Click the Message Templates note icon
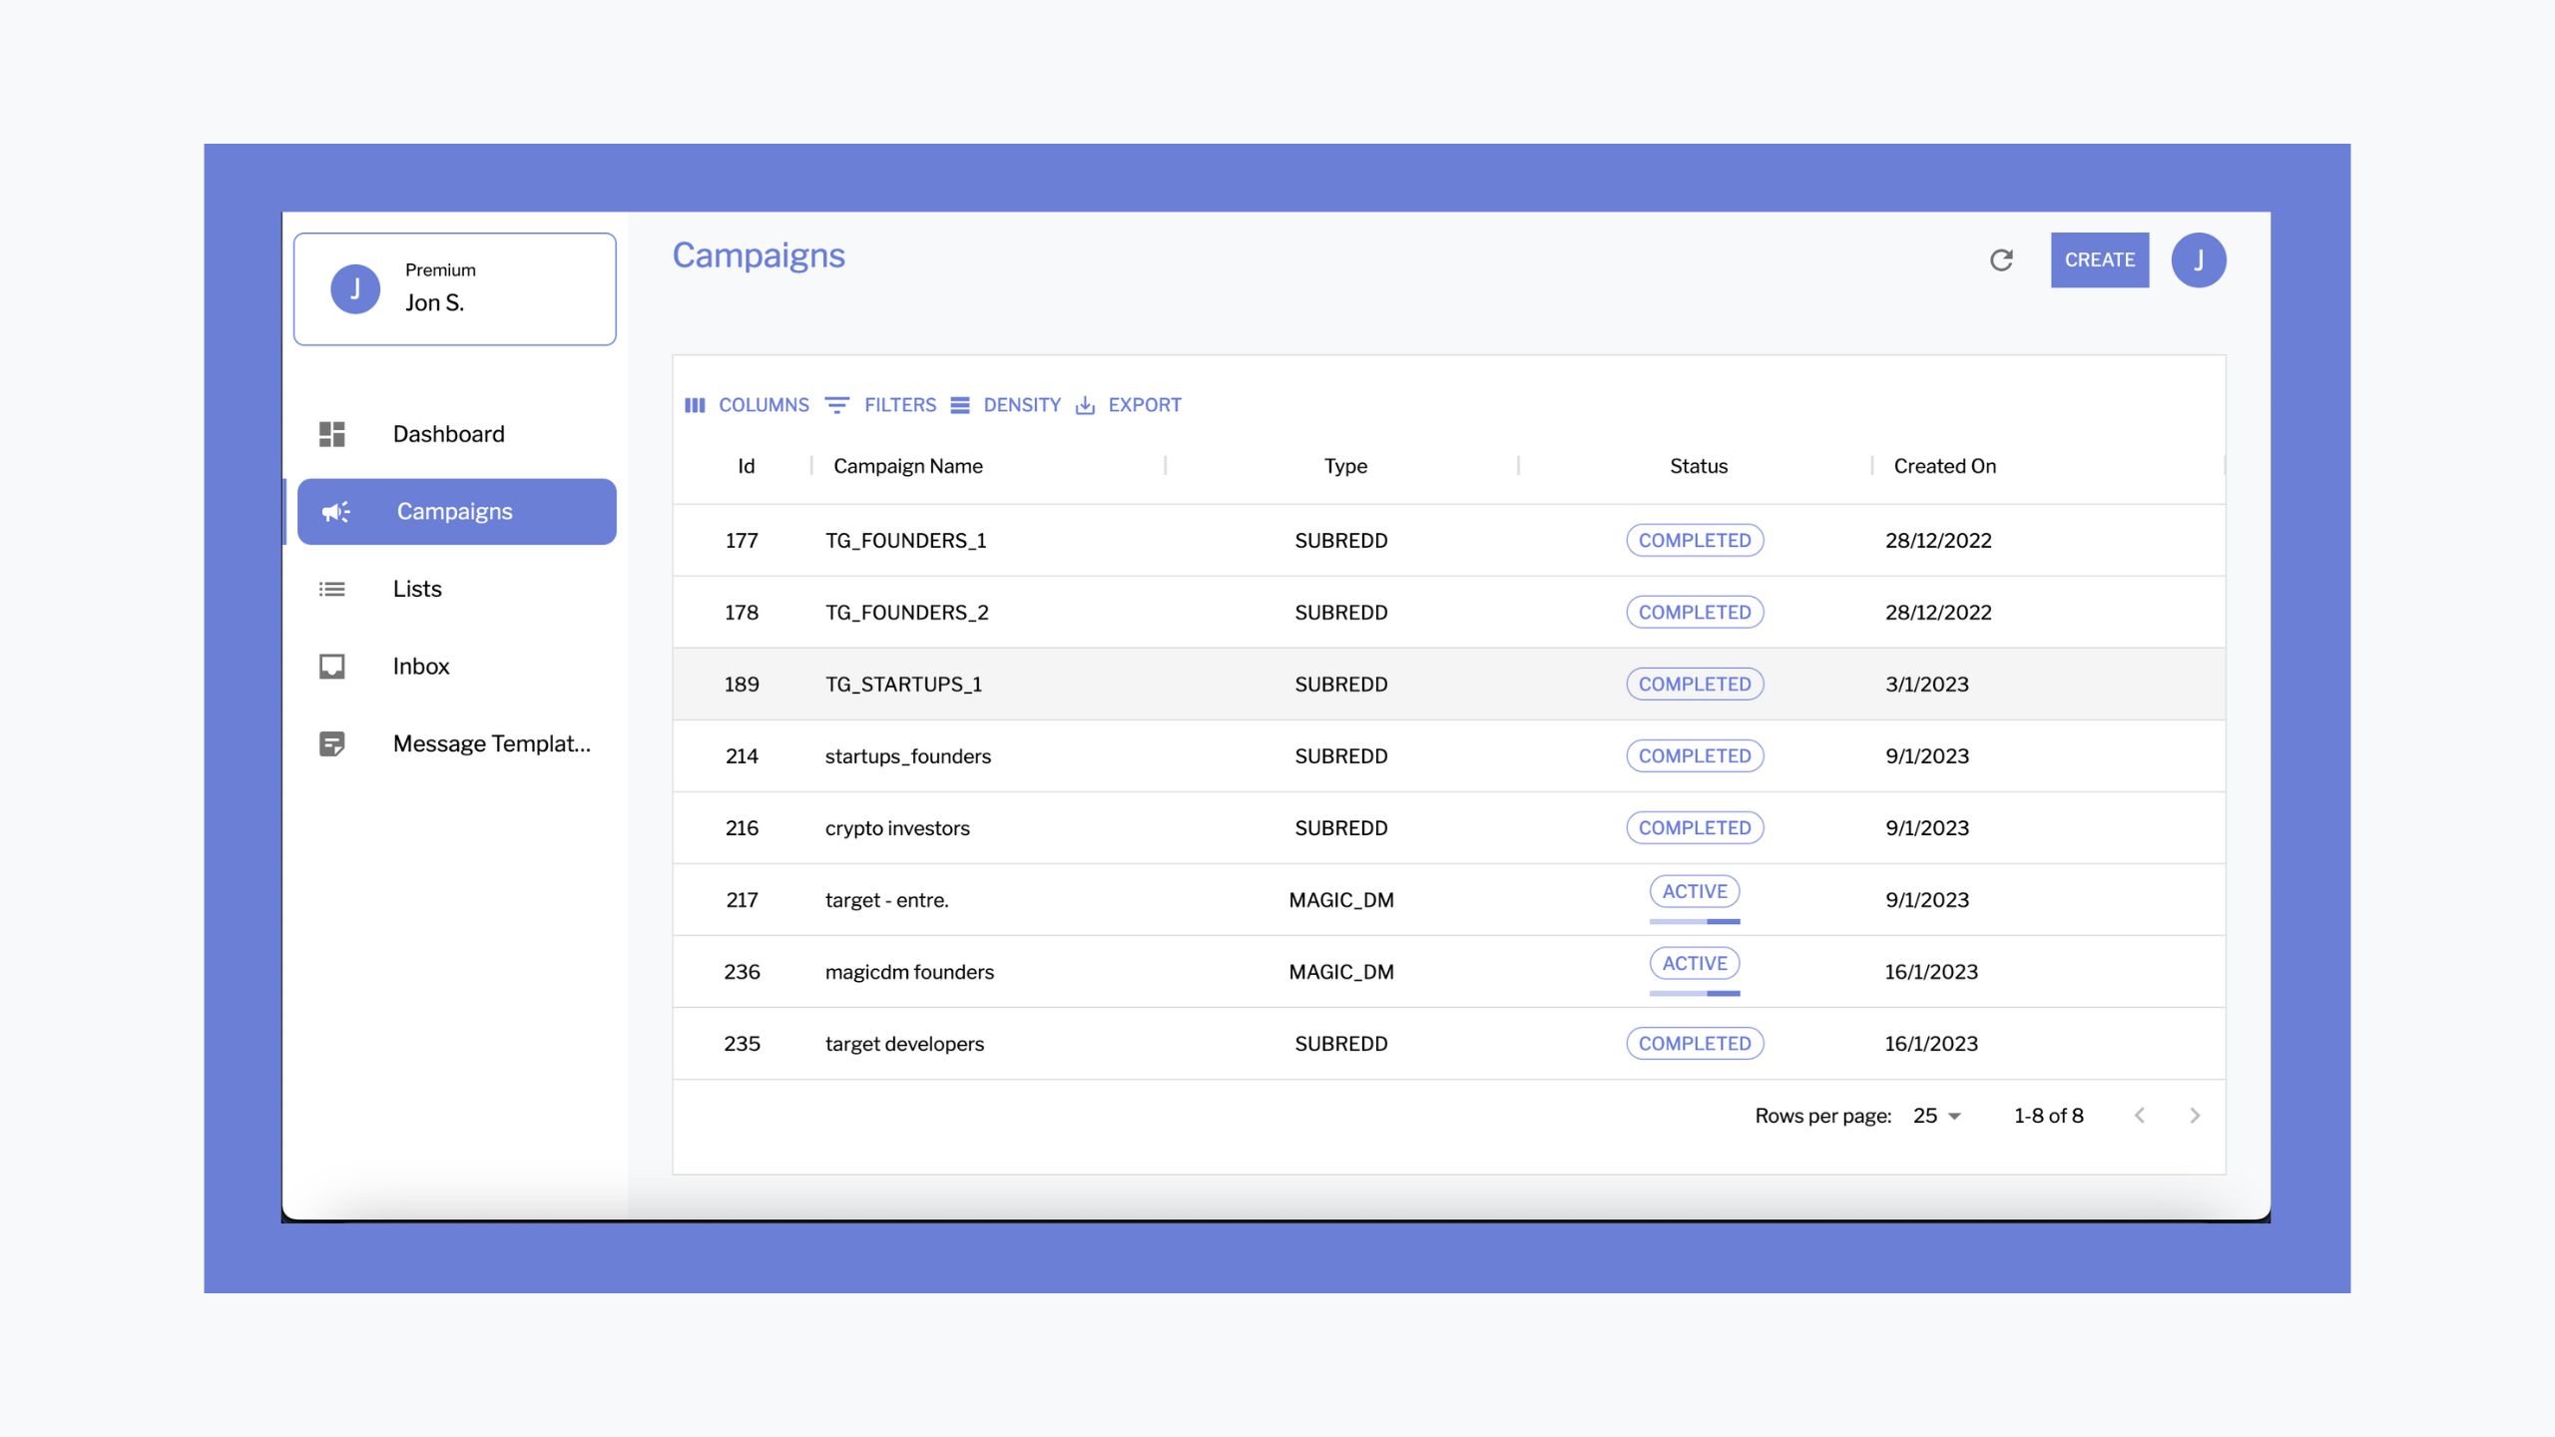2555x1437 pixels. pyautogui.click(x=331, y=743)
